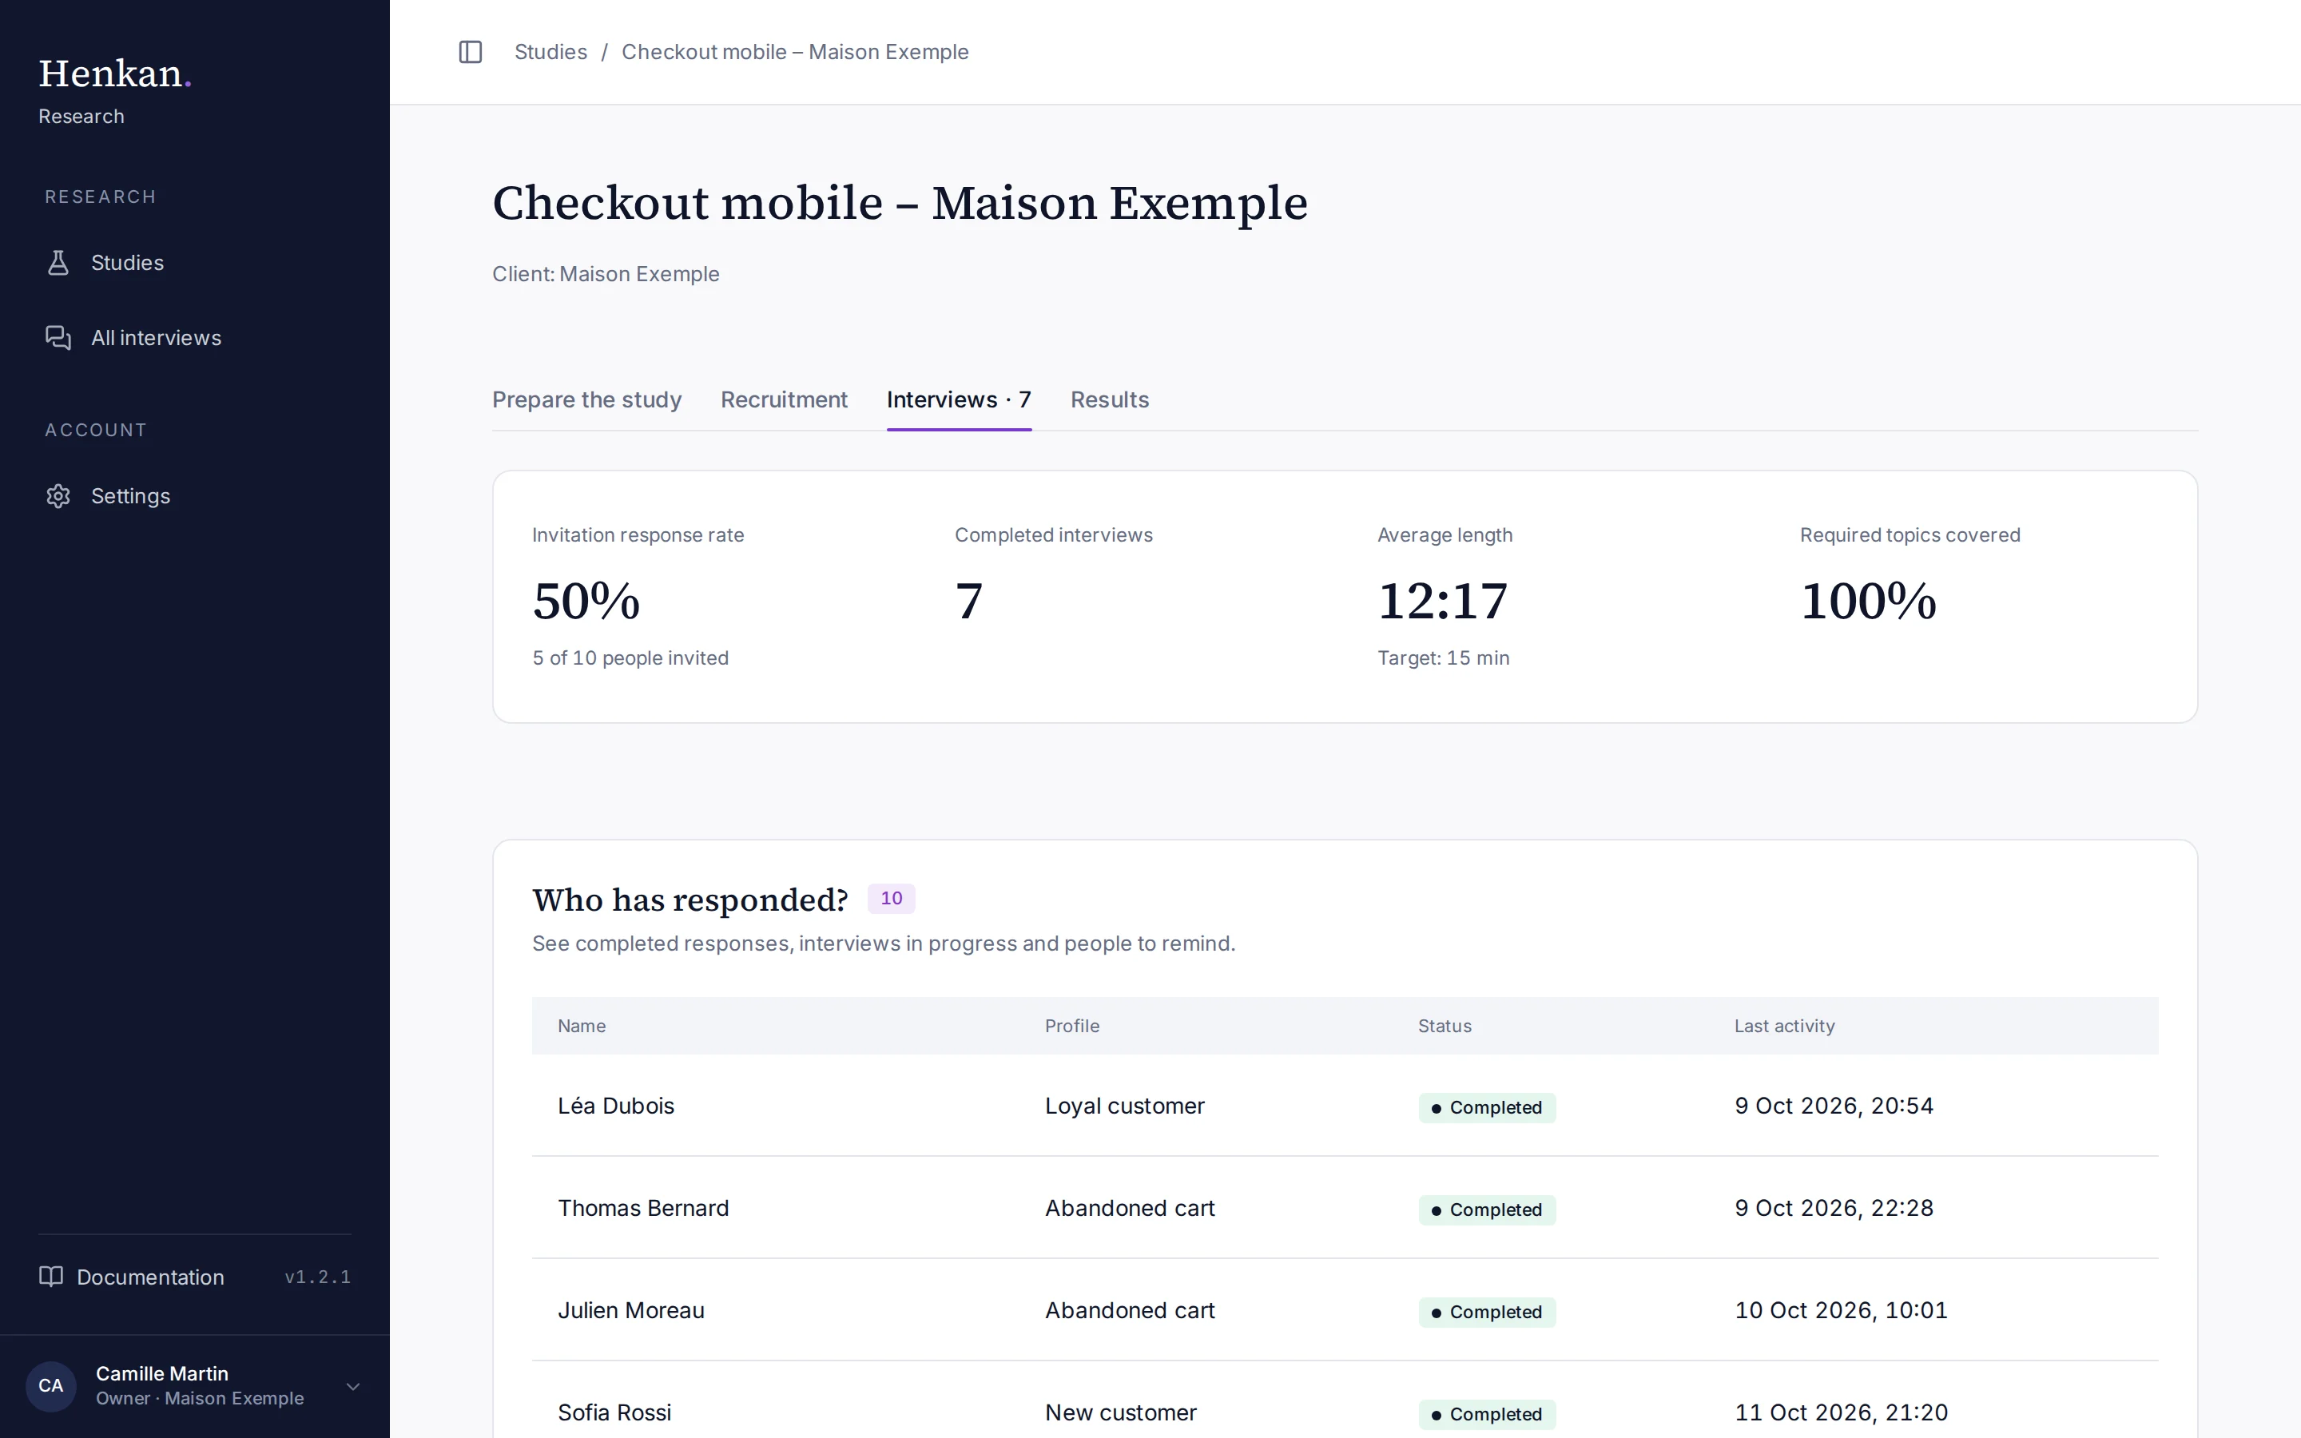Click the 10 Oct 2026, 10:01 date cell
The width and height of the screenshot is (2301, 1438).
click(x=1841, y=1310)
